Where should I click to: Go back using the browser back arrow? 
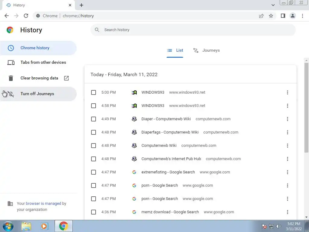(x=7, y=16)
